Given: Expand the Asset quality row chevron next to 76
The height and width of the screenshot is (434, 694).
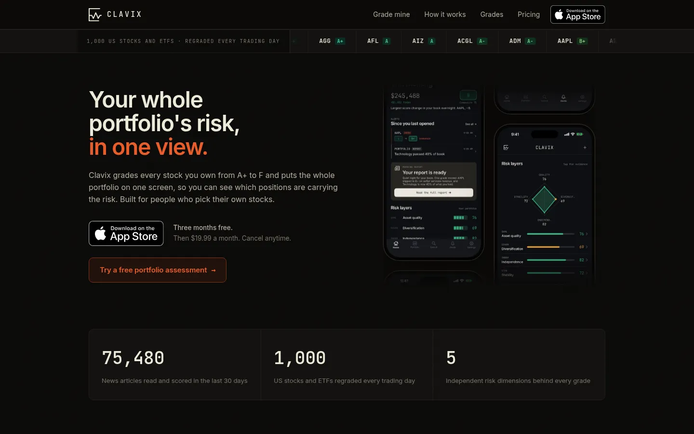Looking at the screenshot, I should [x=587, y=234].
